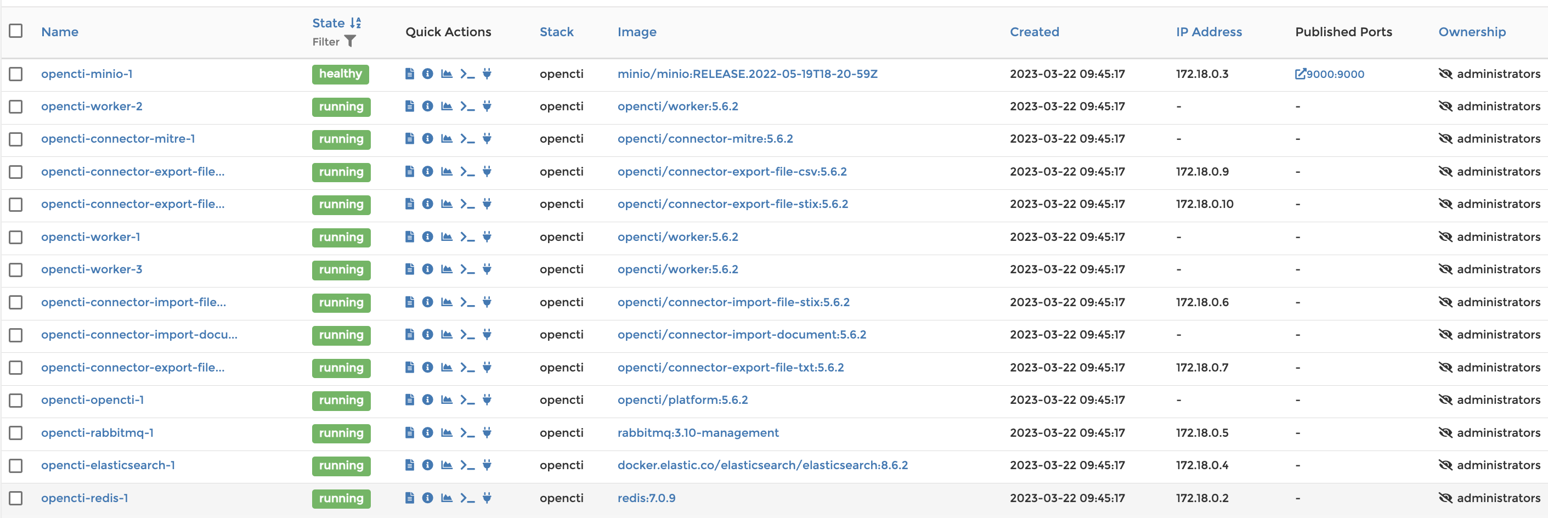The image size is (1548, 518).
Task: Open rabbitmq:3.10-management image link
Action: point(698,432)
